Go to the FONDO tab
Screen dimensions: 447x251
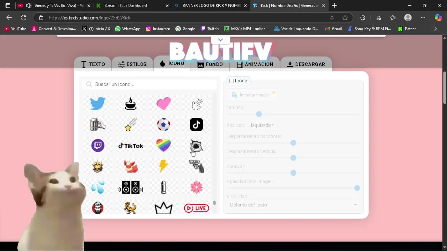(210, 64)
